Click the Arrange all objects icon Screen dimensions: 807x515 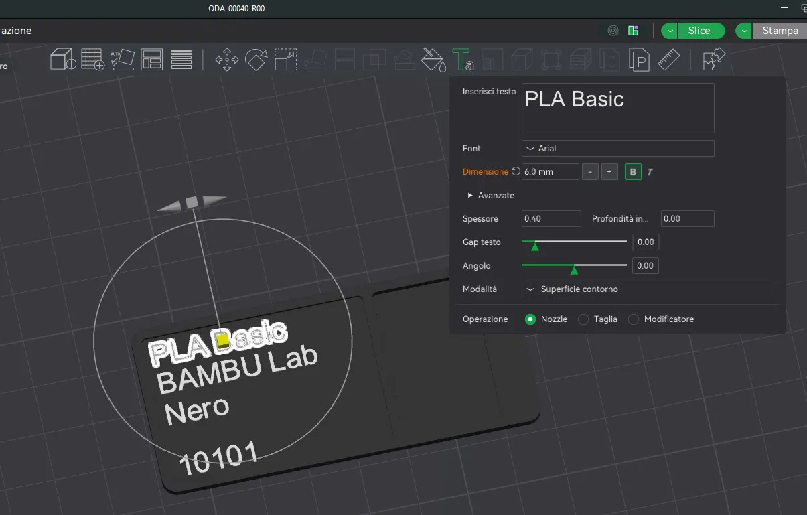click(152, 59)
